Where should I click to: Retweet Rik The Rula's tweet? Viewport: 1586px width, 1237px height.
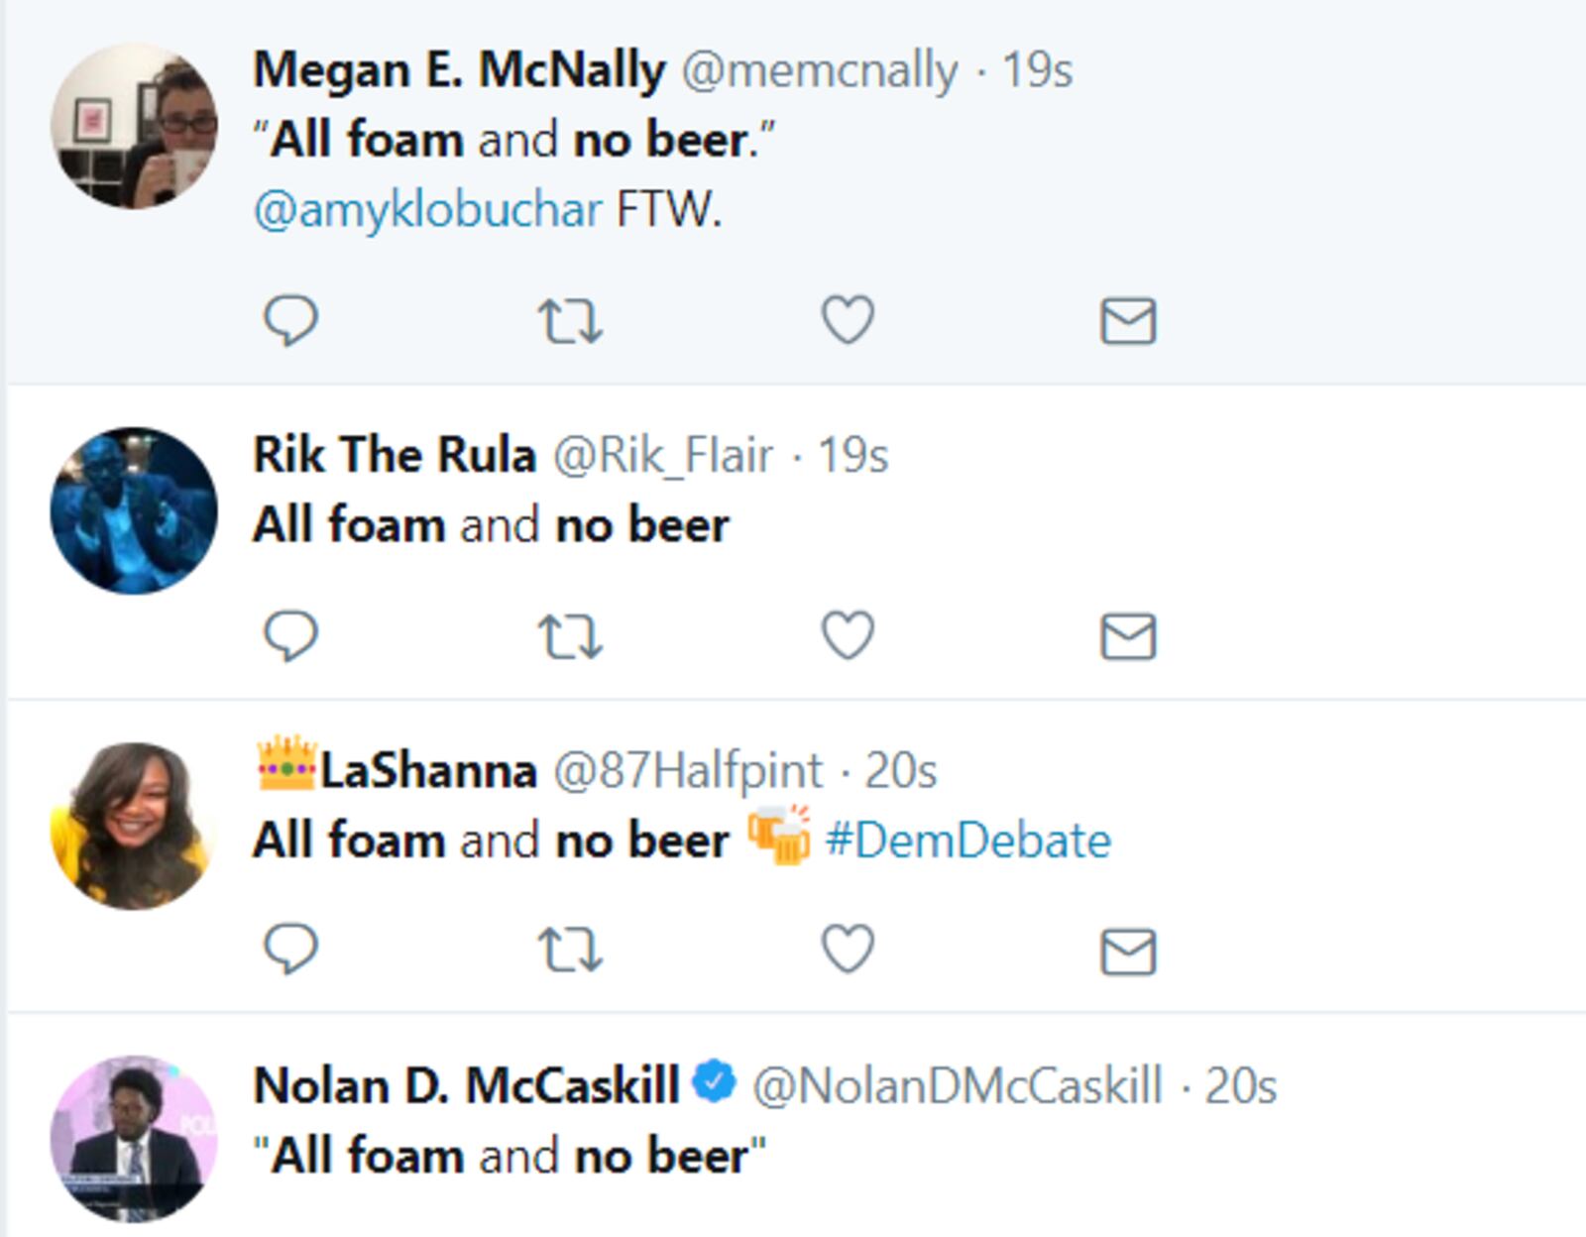[570, 635]
